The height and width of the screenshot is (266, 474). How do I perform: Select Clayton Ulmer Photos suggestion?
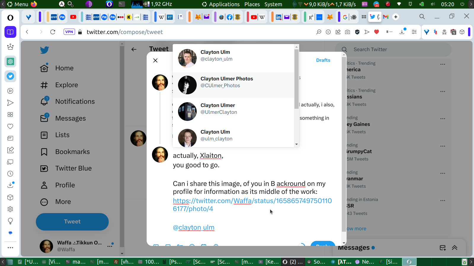click(x=233, y=85)
